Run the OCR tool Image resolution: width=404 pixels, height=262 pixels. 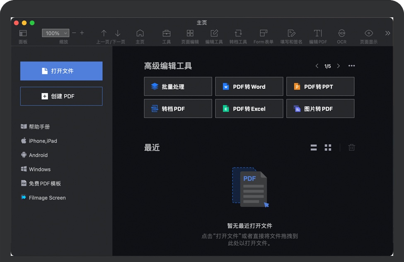pyautogui.click(x=342, y=33)
